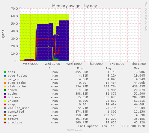The width and height of the screenshot is (149, 133).
Task: Select the 'swap_cache' legend label
Action: pyautogui.click(x=17, y=83)
